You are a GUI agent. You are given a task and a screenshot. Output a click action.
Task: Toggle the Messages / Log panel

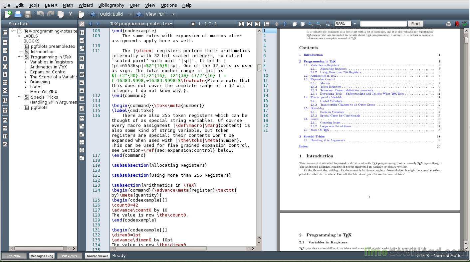42,256
